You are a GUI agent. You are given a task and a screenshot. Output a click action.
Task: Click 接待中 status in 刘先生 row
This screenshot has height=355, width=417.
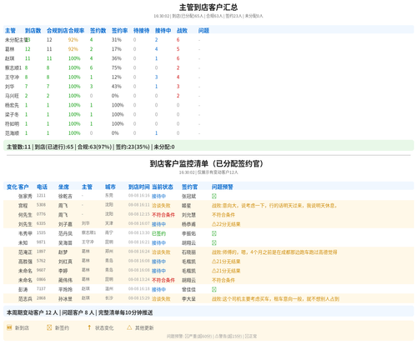(x=158, y=224)
